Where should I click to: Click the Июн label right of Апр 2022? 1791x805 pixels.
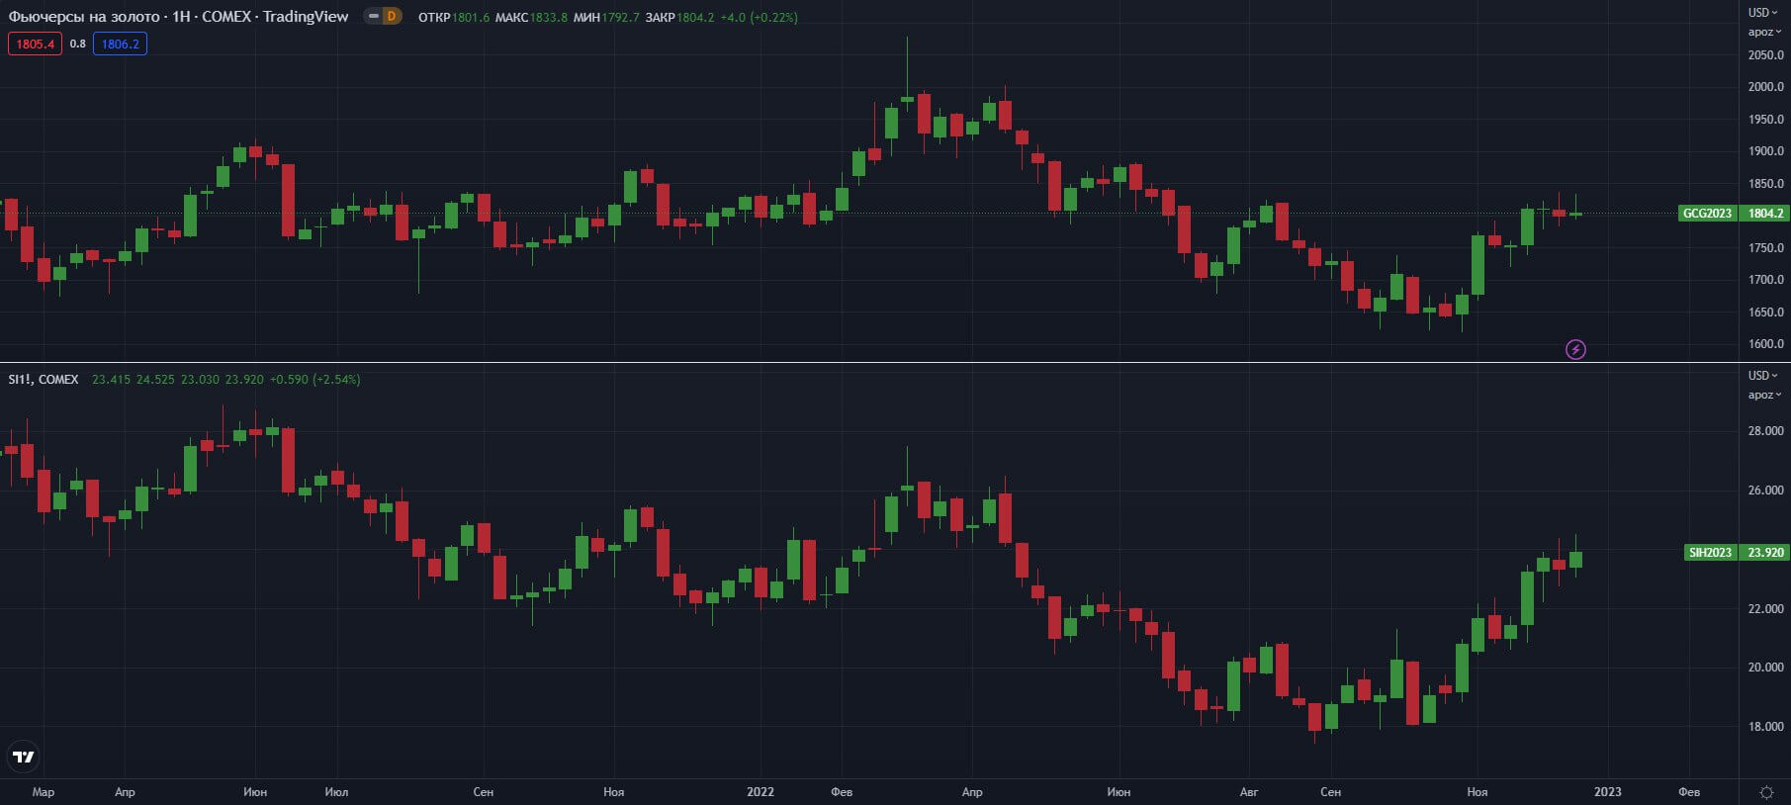click(1119, 791)
